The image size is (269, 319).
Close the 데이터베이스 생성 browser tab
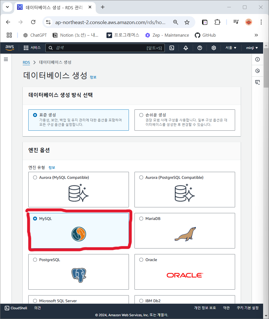tap(90, 7)
